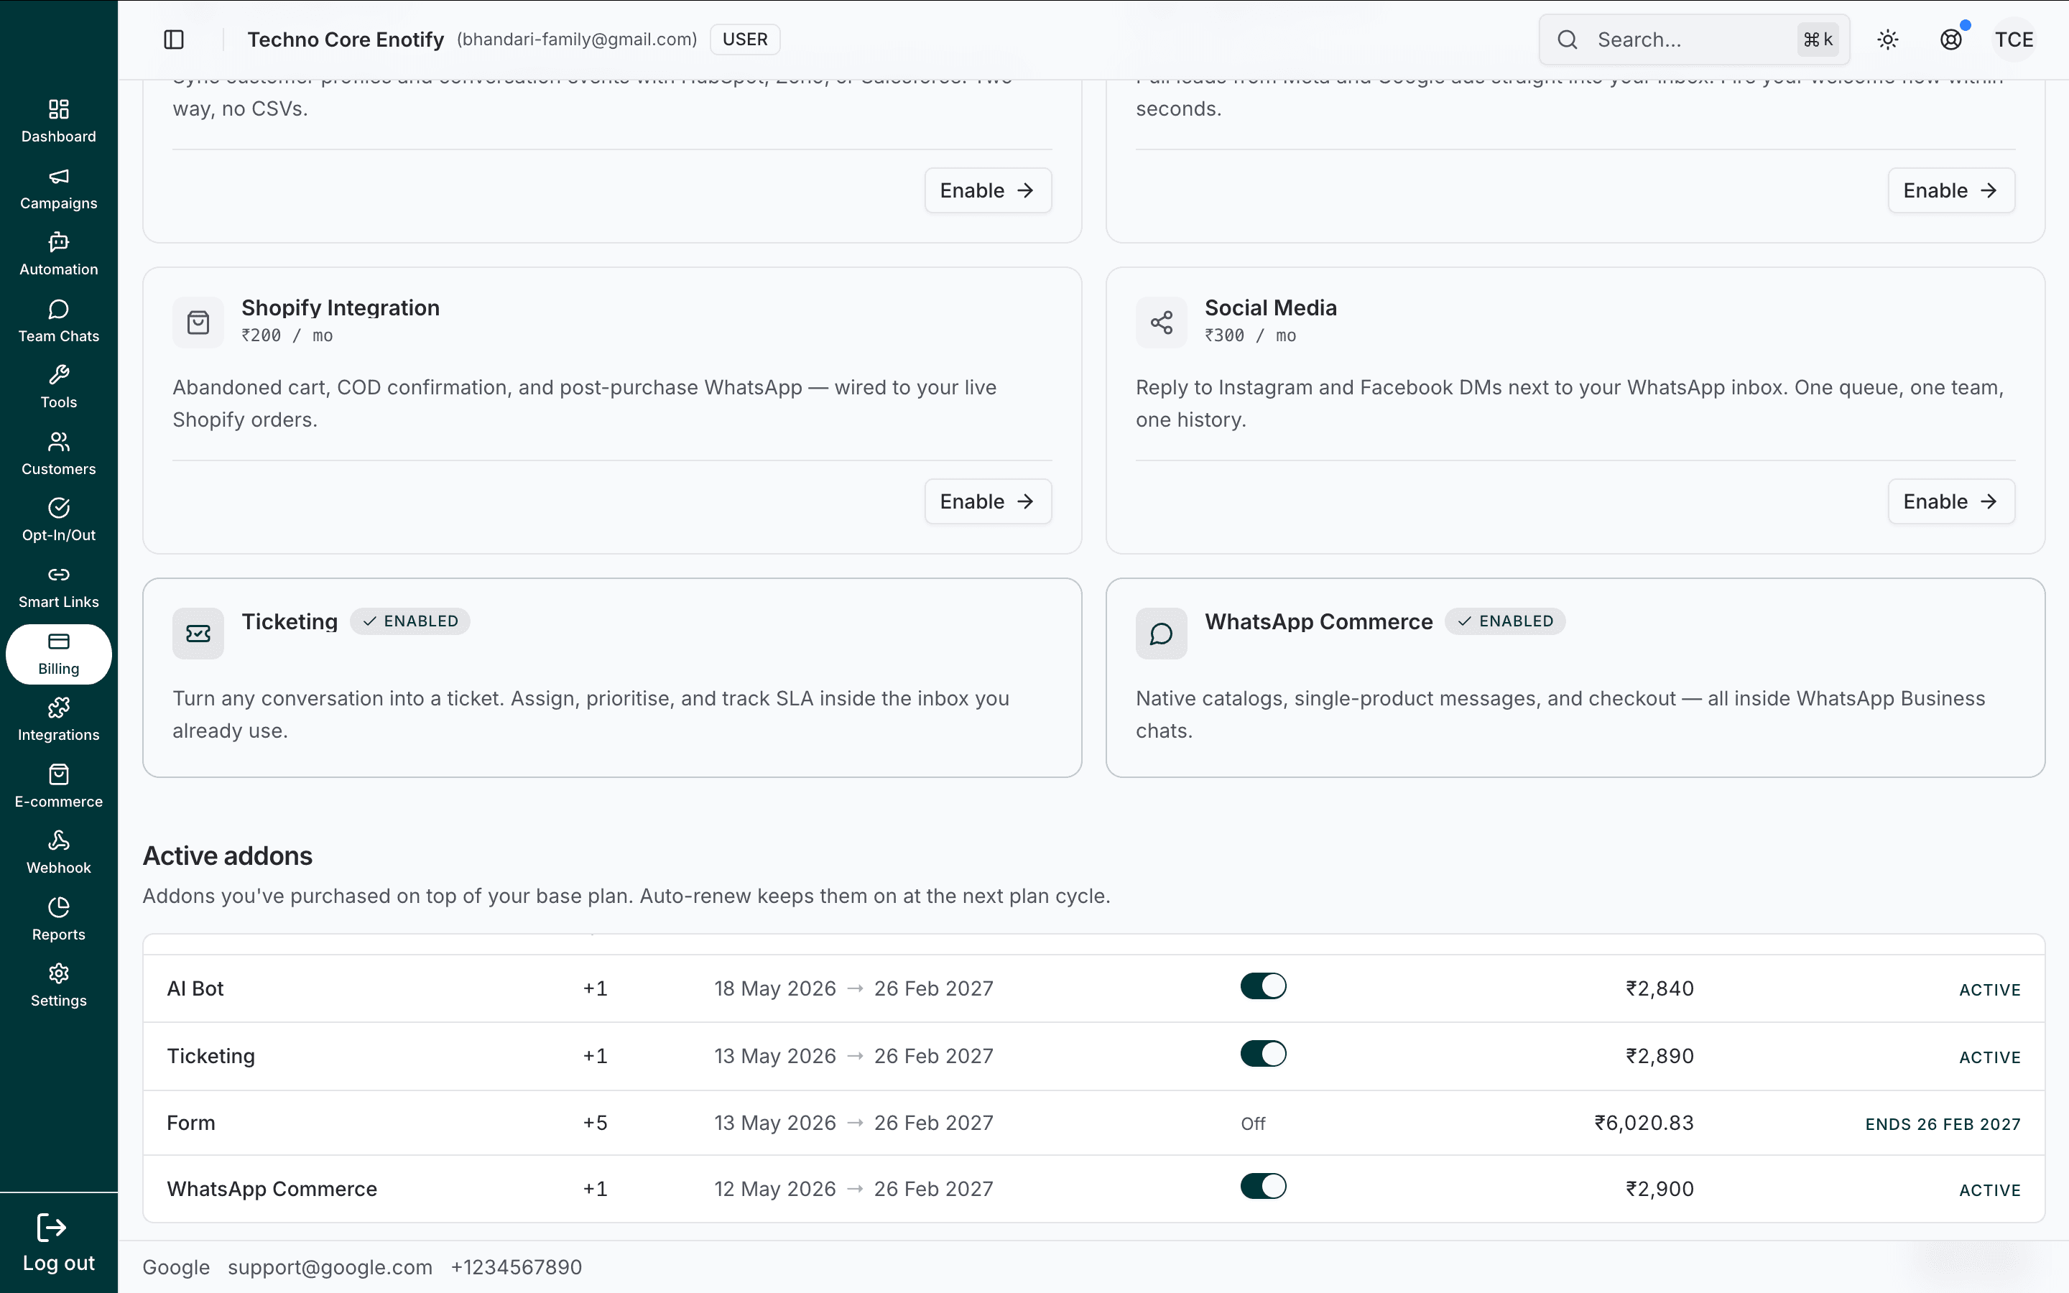2069x1293 pixels.
Task: Click '12 May 2026' start date
Action: [x=774, y=1189]
